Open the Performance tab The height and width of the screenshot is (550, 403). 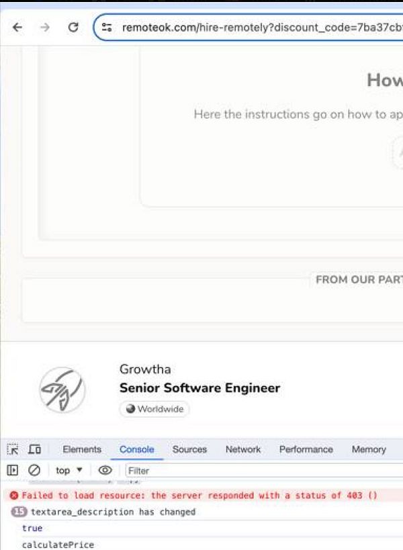[306, 449]
